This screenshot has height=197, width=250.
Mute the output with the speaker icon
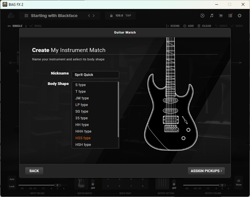tap(238, 181)
